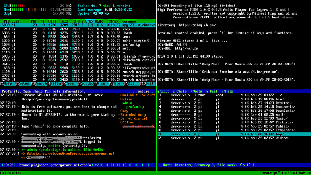Click F9 Kill in htop footer
311x175 pixels.
pyautogui.click(x=132, y=84)
